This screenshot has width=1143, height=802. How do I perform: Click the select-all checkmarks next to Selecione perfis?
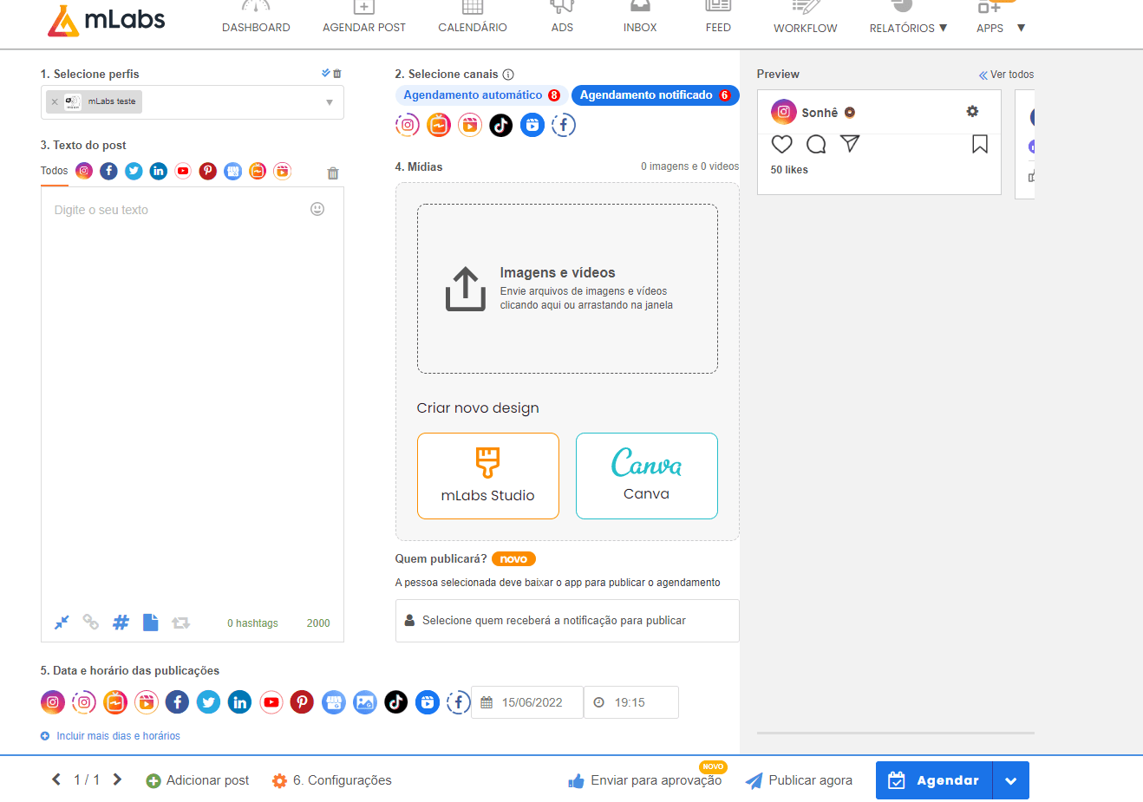click(325, 74)
